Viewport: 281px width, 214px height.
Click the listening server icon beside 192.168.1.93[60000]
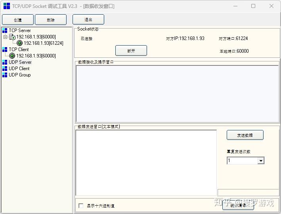click(x=12, y=37)
